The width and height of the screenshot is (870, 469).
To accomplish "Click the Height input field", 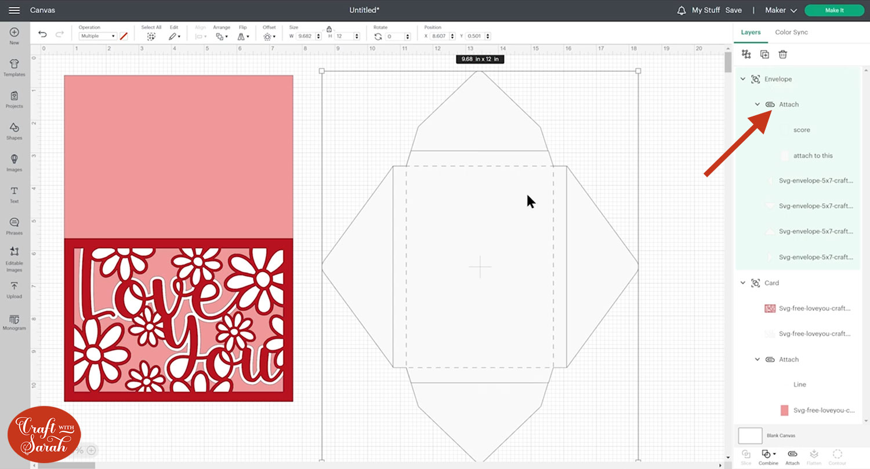I will tap(343, 36).
